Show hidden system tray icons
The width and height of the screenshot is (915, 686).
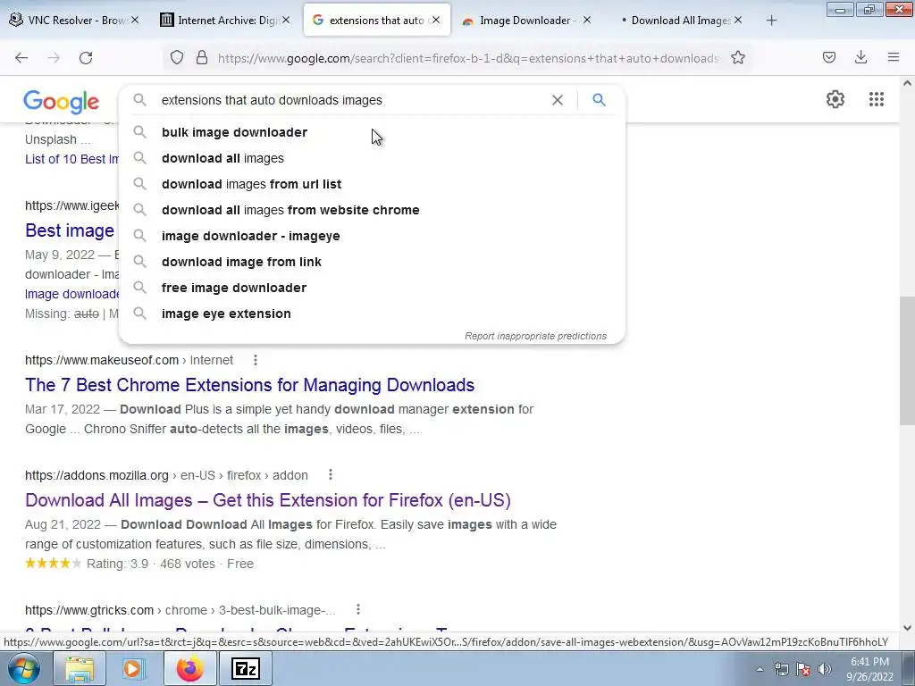coord(760,669)
